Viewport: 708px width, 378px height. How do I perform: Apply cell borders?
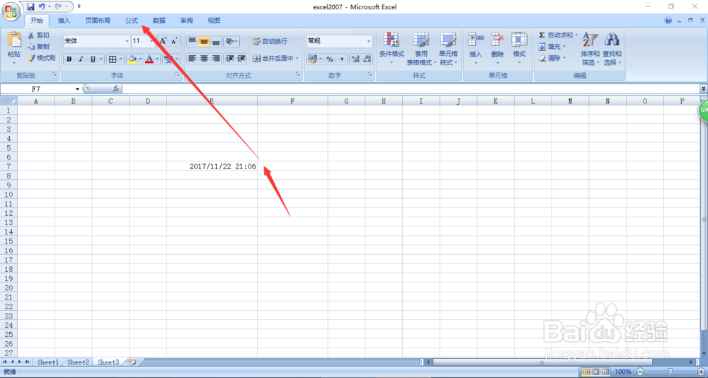click(x=113, y=59)
